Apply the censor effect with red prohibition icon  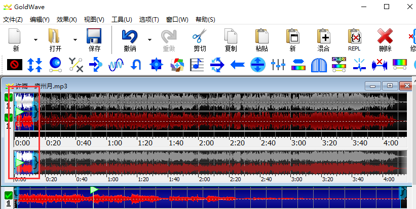click(x=15, y=65)
